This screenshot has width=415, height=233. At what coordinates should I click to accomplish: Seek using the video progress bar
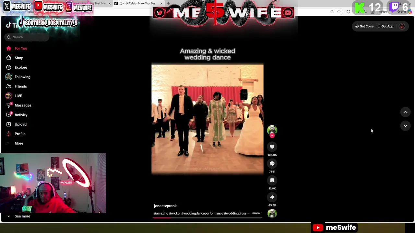coord(207,218)
